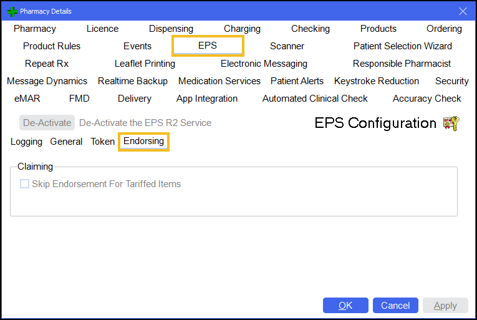Tick Skip Endorsement For Tariffed Items checkbox

[x=25, y=184]
